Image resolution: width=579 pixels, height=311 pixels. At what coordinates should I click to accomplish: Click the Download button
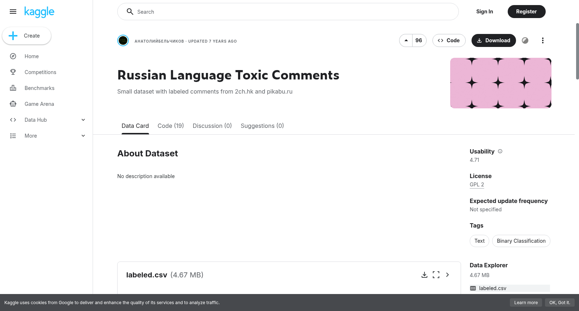(x=494, y=40)
